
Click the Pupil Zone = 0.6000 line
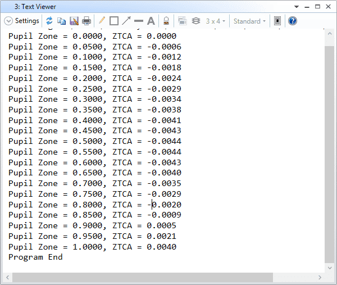(x=95, y=162)
